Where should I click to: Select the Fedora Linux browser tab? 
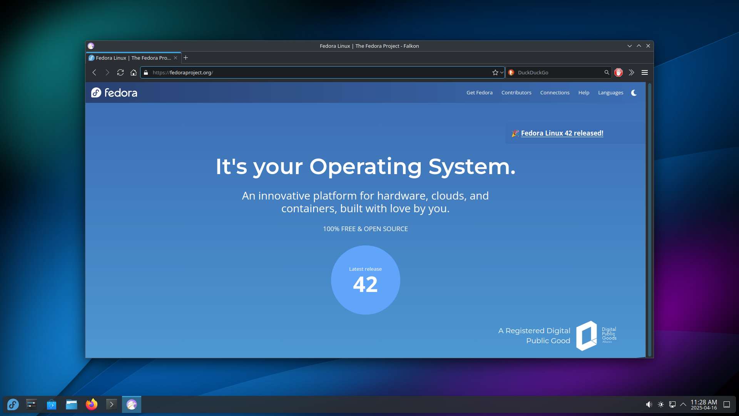[x=133, y=58]
